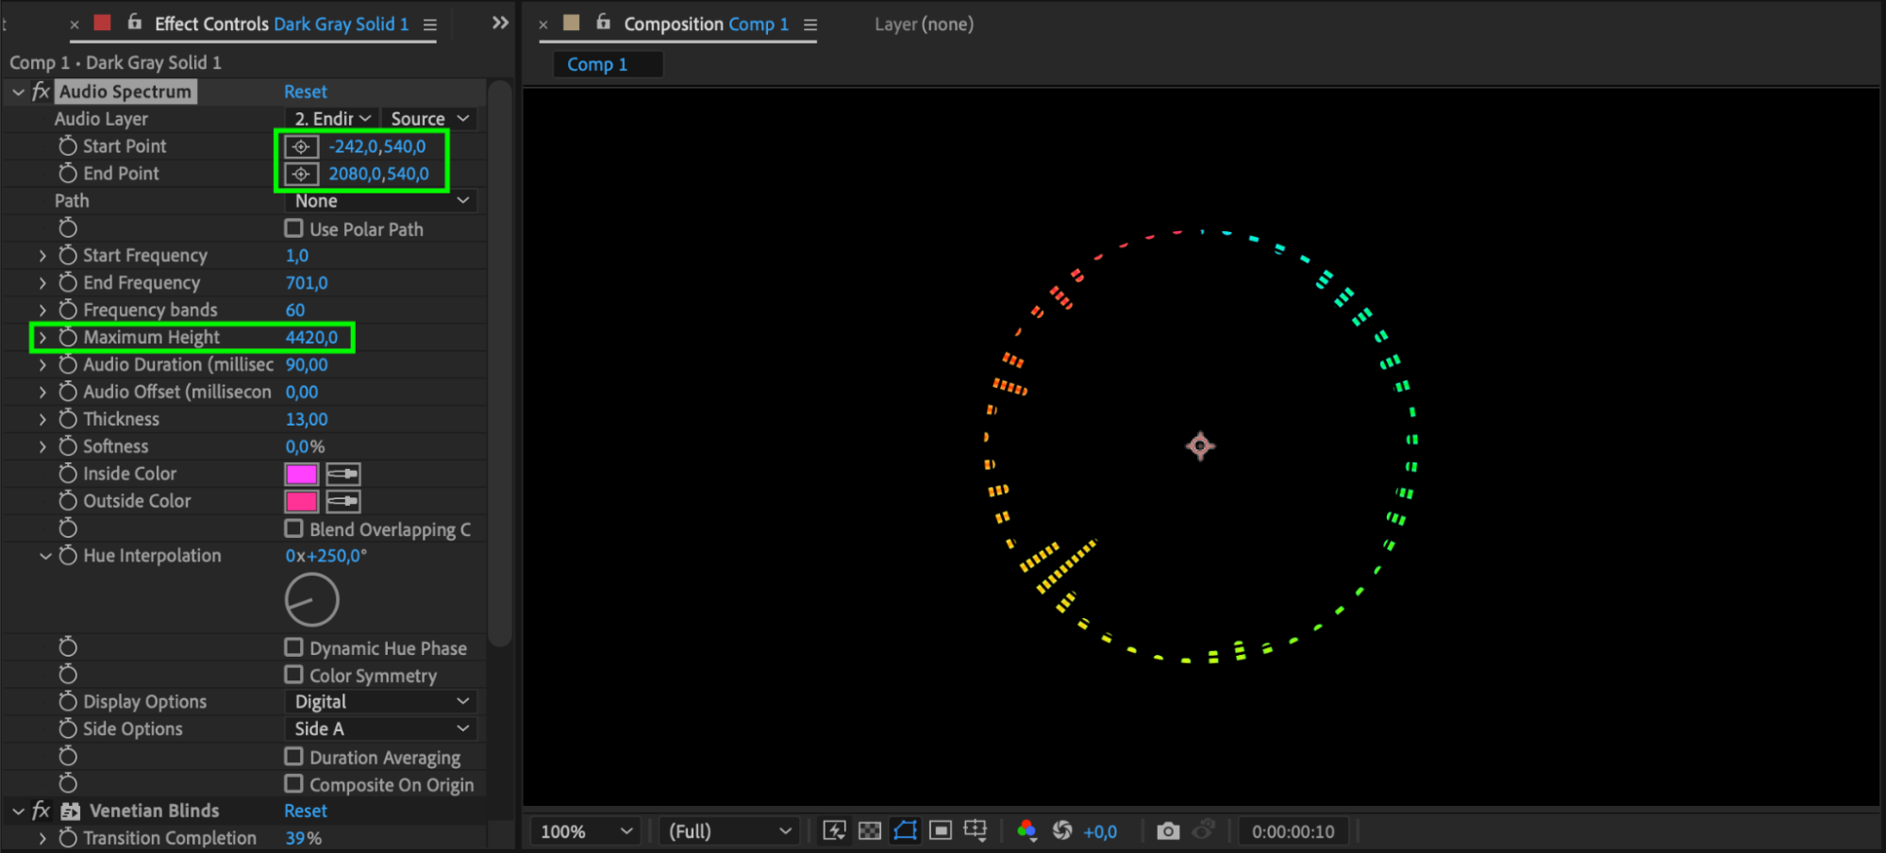Screen dimensions: 1886x853
Task: Click the Start Point crosshair picker icon
Action: coord(301,146)
